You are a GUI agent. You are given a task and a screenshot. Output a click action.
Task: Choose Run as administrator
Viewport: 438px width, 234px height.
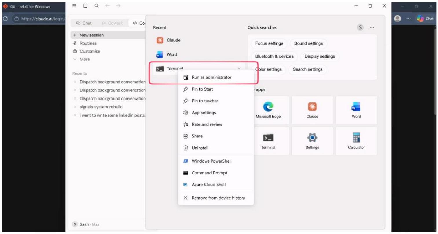click(216, 77)
